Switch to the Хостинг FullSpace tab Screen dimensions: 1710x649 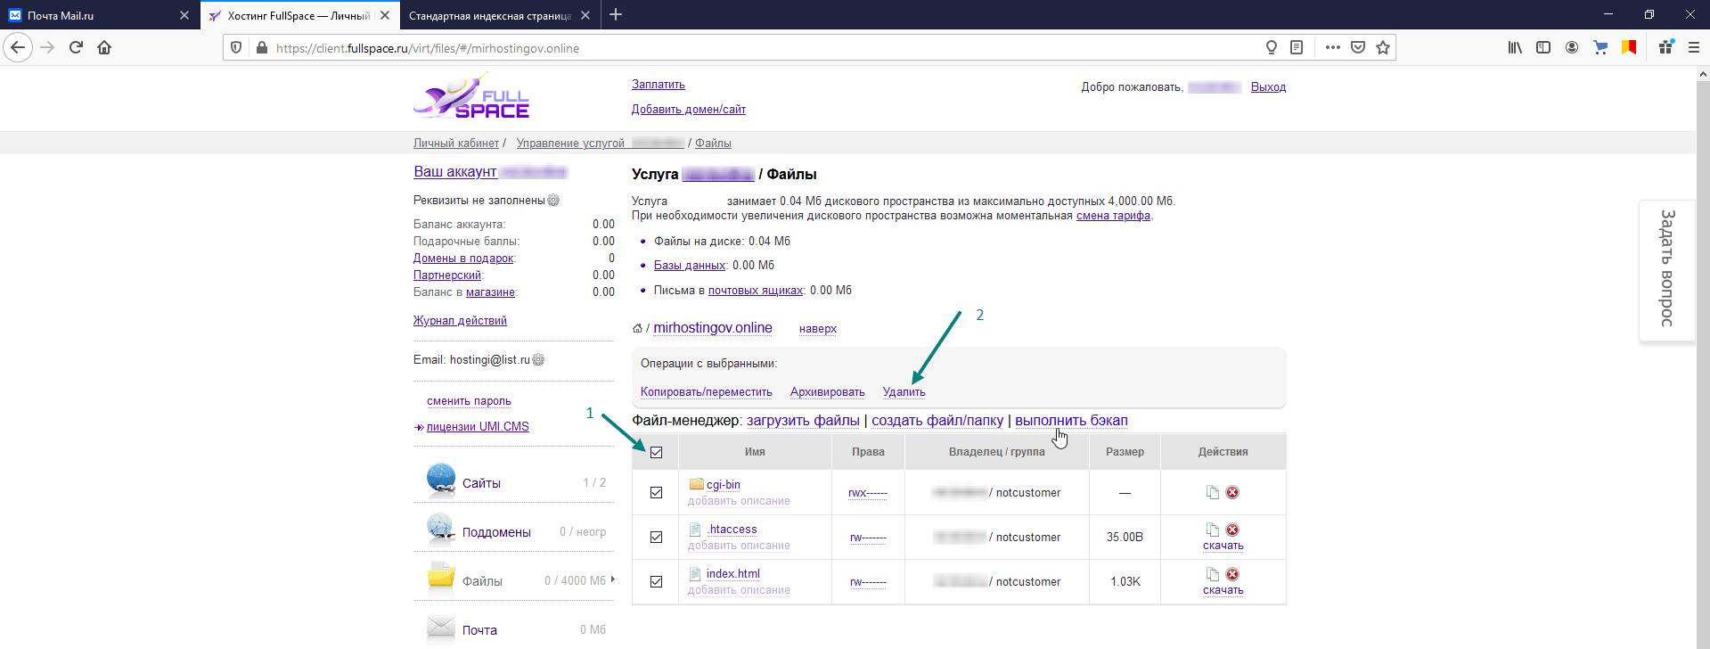[300, 15]
